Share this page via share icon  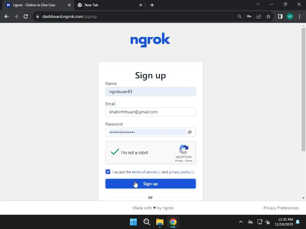click(x=259, y=17)
